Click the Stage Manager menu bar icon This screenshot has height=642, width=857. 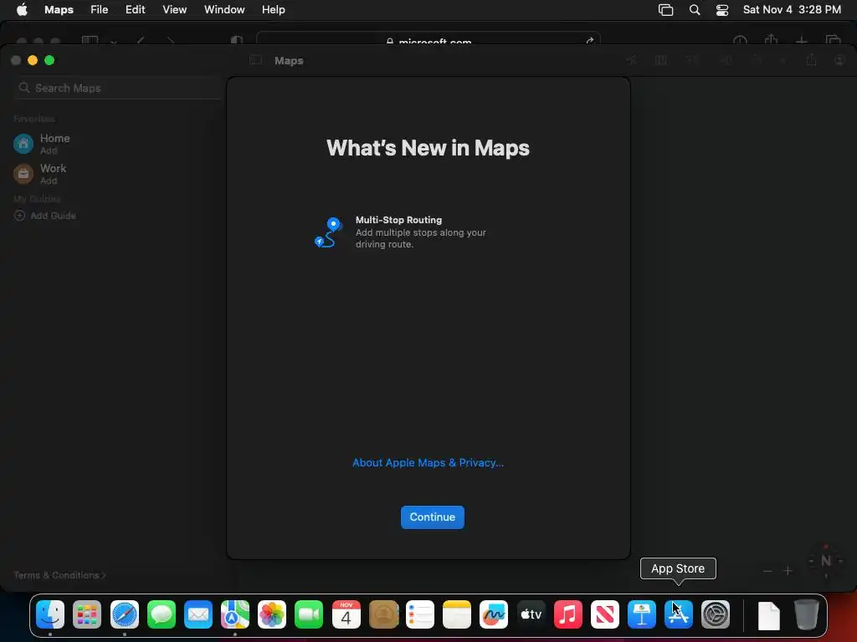(x=665, y=10)
